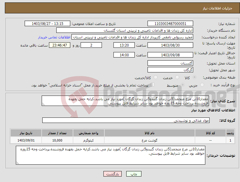240x182 pixels.
Task: Click the response deadline time 13:20
Action: pyautogui.click(x=124, y=45)
